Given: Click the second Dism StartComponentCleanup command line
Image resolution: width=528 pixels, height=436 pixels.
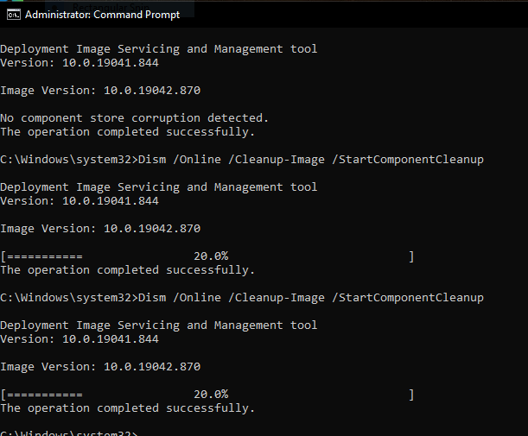Looking at the screenshot, I should click(242, 298).
